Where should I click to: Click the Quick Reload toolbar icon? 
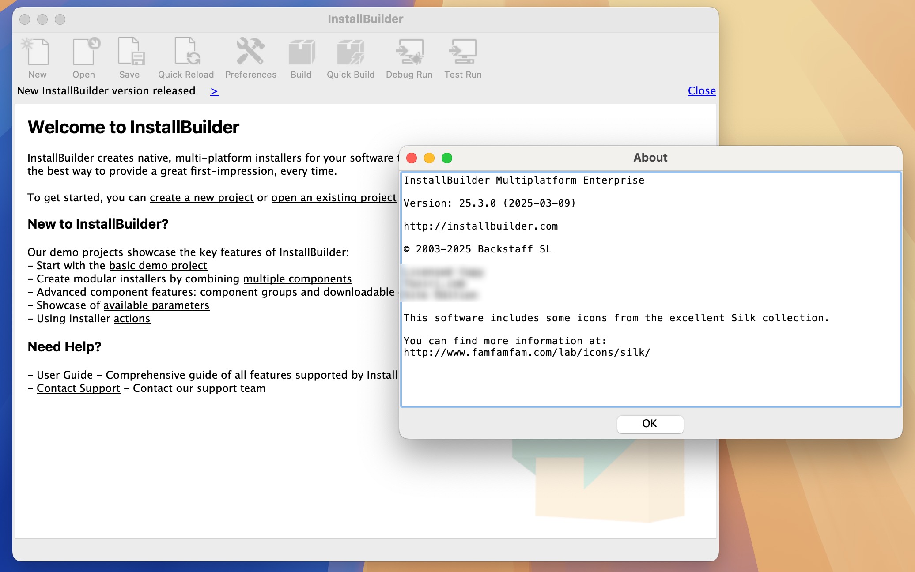click(x=186, y=58)
